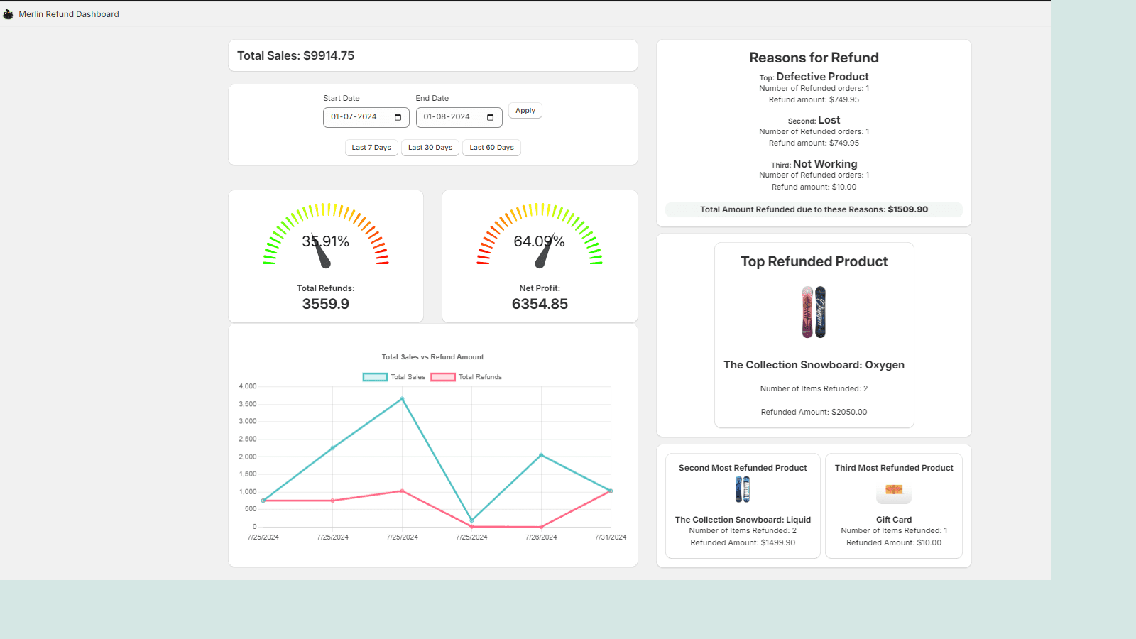Click the Net Profit gauge needle
This screenshot has width=1136, height=639.
tap(543, 256)
